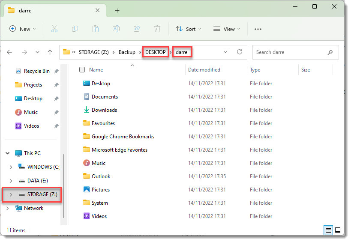Select the Google Chrome Bookmarks folder
351x242 pixels.
click(123, 137)
